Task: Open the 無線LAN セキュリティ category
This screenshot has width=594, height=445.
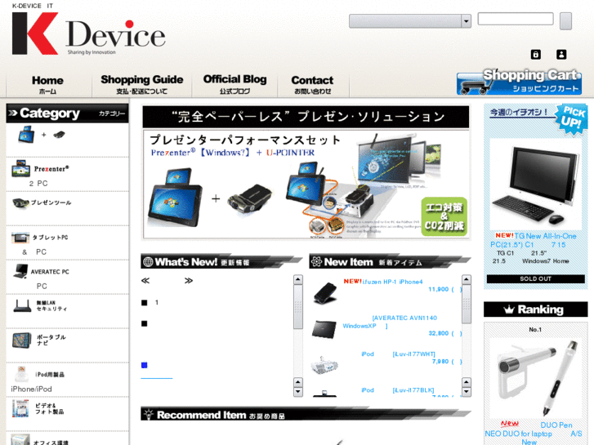Action: (40, 306)
